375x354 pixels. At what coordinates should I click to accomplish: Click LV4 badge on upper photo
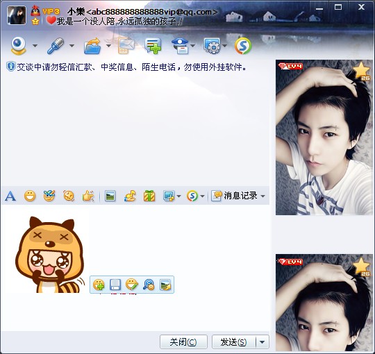tap(291, 66)
